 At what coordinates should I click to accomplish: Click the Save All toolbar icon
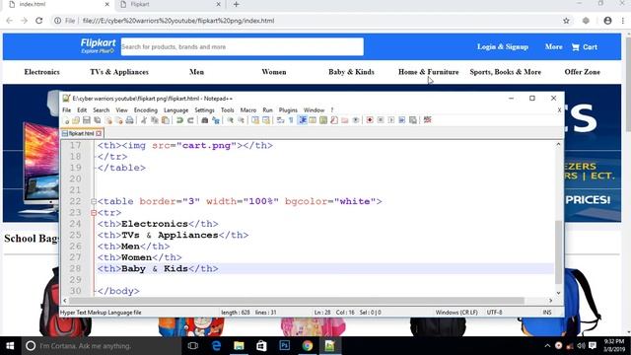[98, 120]
